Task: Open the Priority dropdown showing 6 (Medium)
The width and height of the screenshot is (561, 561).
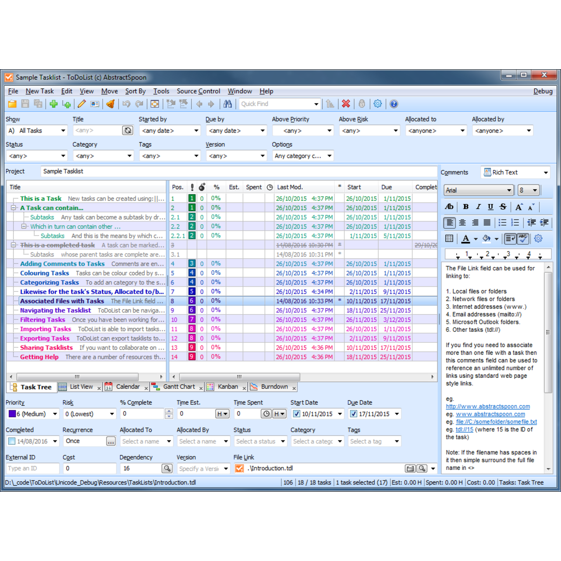Action: [33, 414]
